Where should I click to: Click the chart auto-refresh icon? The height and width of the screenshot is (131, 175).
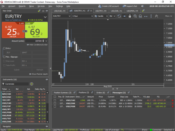pos(119,16)
